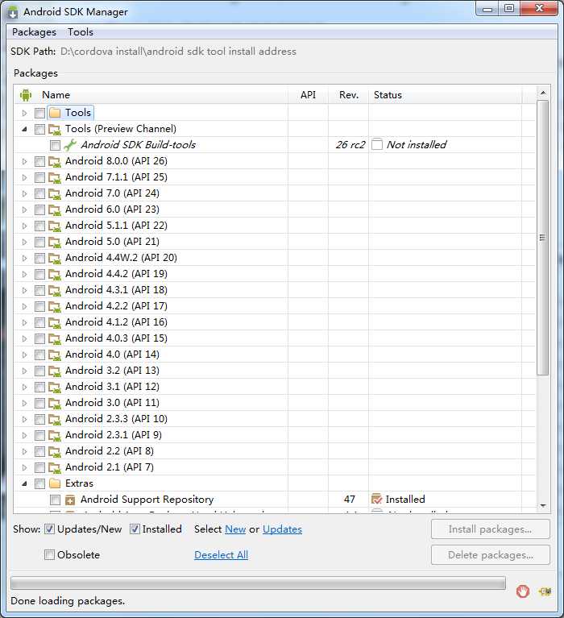Expand the Android 5.0 (API 21) node
564x618 pixels.
[24, 243]
